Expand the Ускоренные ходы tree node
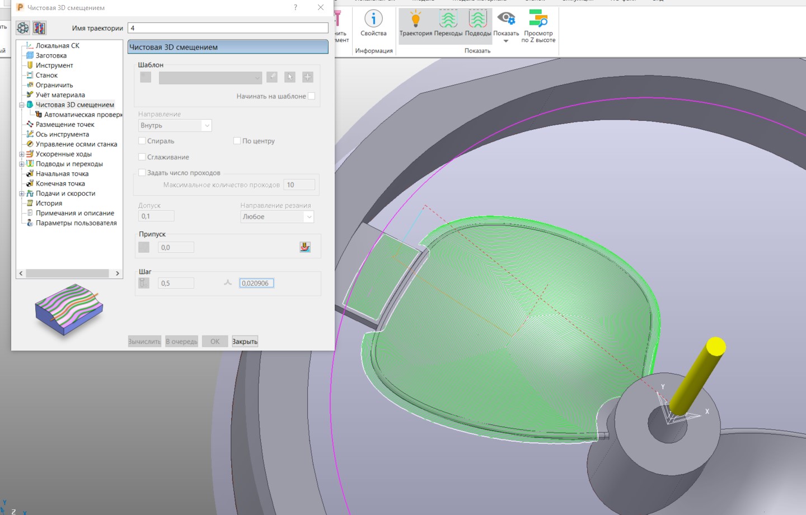 [22, 154]
